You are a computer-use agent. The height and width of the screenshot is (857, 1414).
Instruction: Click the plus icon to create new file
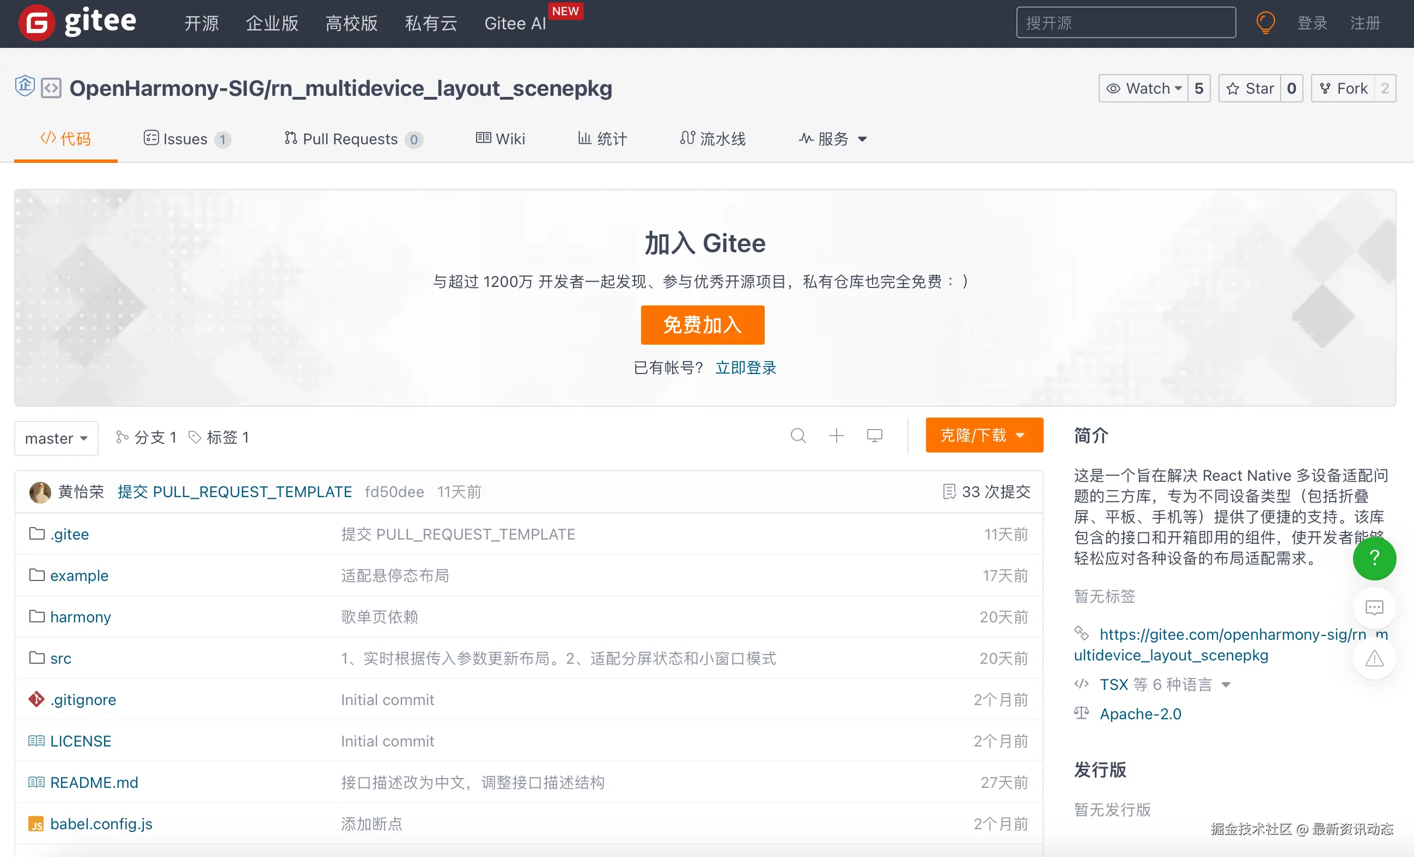pos(837,436)
